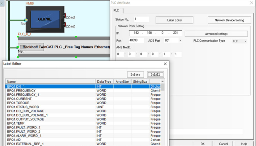The width and height of the screenshot is (256, 146).
Task: Click the GL070E HMI device graphic
Action: pos(45,19)
